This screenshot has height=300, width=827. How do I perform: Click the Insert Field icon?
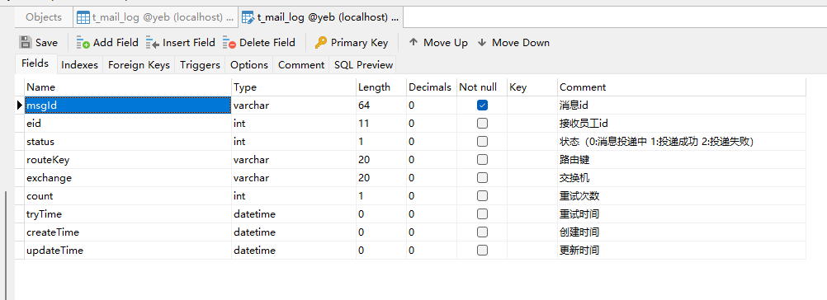(x=153, y=43)
